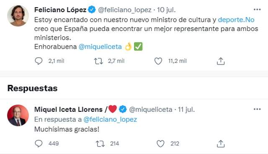The width and height of the screenshot is (268, 154).
Task: Open Feliciano López display name
Action: pyautogui.click(x=60, y=10)
